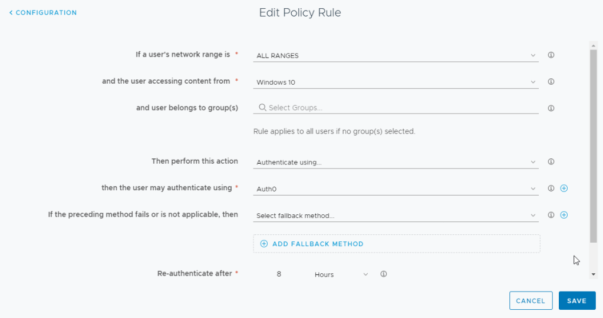This screenshot has width=603, height=318.
Task: Click info icon next to Auth0 method
Action: click(x=551, y=188)
